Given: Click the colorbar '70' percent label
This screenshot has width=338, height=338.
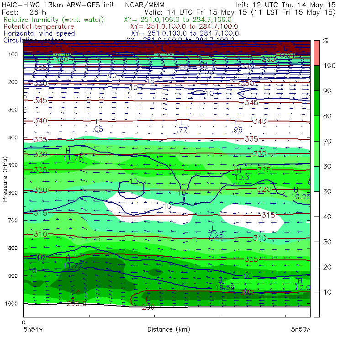Looking at the screenshot, I should [327, 141].
